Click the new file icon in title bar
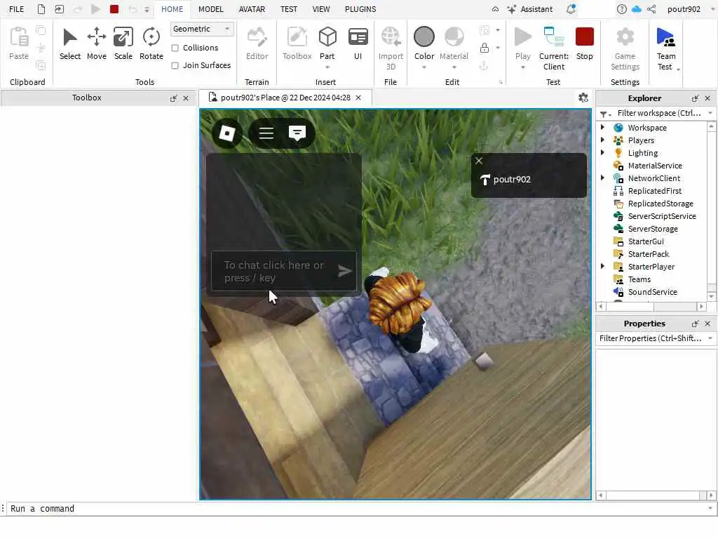Screen dimensions: 718x539 (41, 9)
